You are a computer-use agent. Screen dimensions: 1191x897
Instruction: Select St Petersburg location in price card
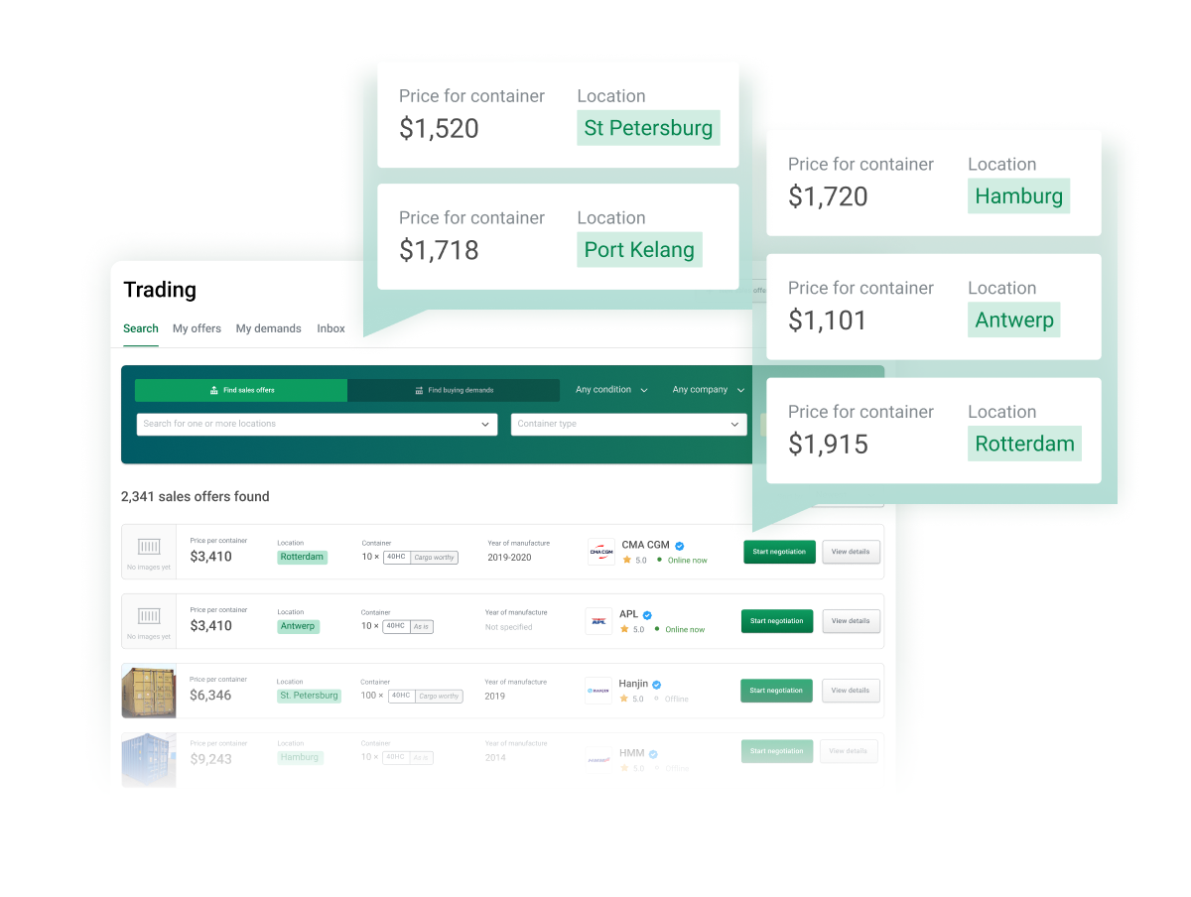coord(648,128)
